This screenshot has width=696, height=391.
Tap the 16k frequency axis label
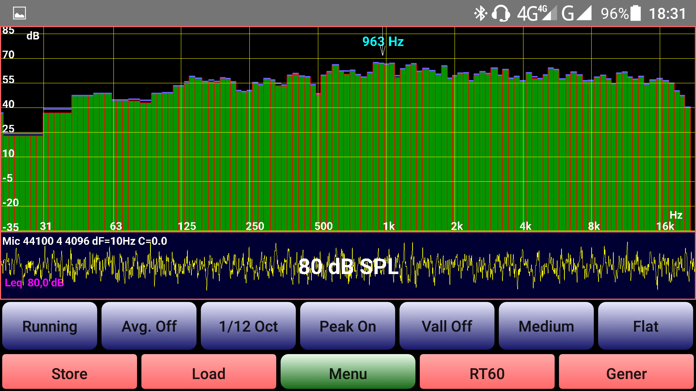[665, 226]
